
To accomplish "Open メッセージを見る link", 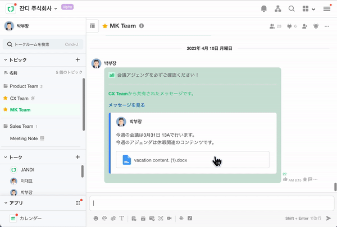I will pos(126,105).
